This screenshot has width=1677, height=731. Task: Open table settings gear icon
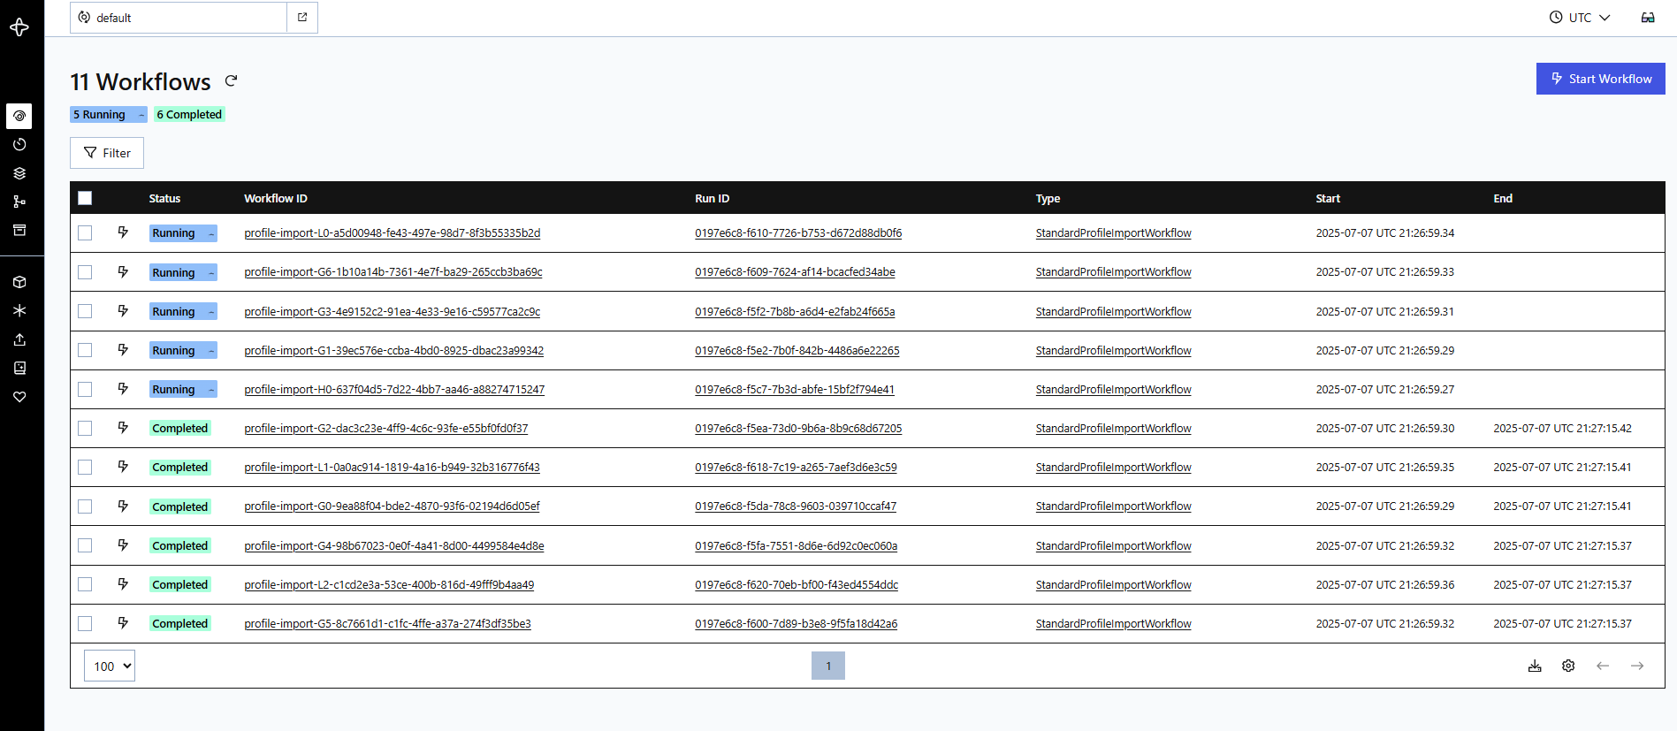[x=1568, y=666]
